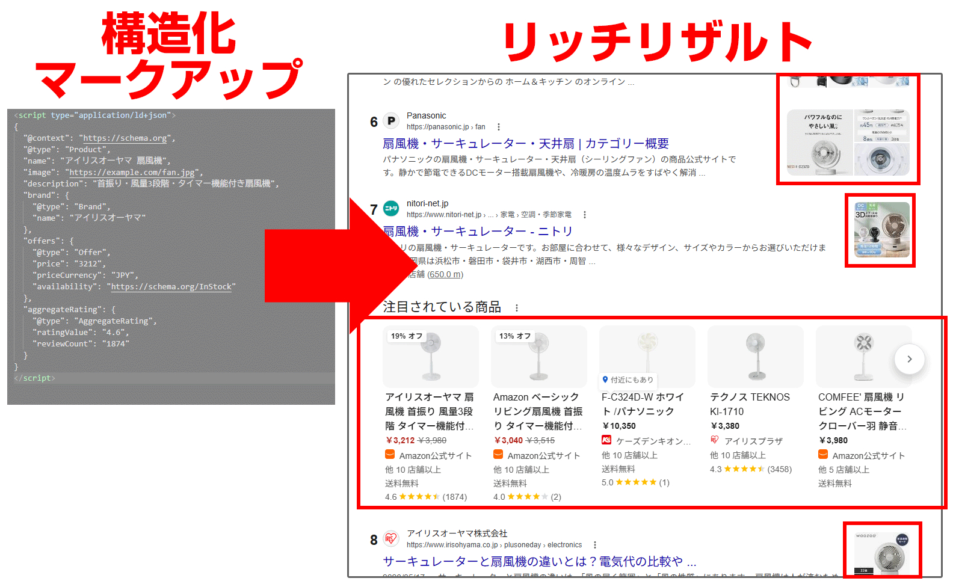Open options menu next to 注目されている商品 heading
Screen dimensions: 953x587
pos(516,308)
